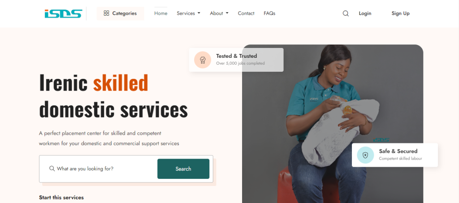Click the magnifier icon inside search box
The height and width of the screenshot is (203, 459).
pyautogui.click(x=52, y=168)
